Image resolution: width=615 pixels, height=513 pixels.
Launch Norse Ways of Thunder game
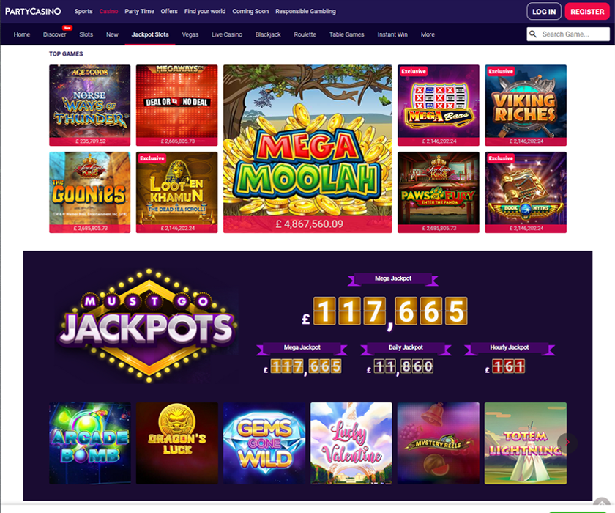coord(90,106)
